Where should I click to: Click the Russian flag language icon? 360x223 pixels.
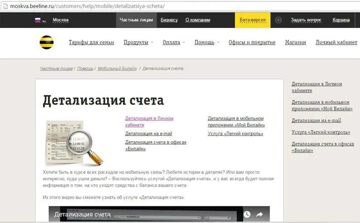[x=38, y=20]
